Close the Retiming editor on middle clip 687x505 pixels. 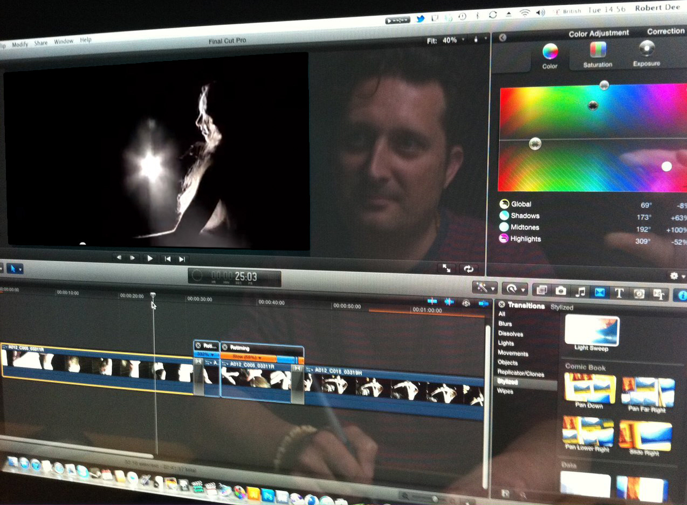click(225, 348)
